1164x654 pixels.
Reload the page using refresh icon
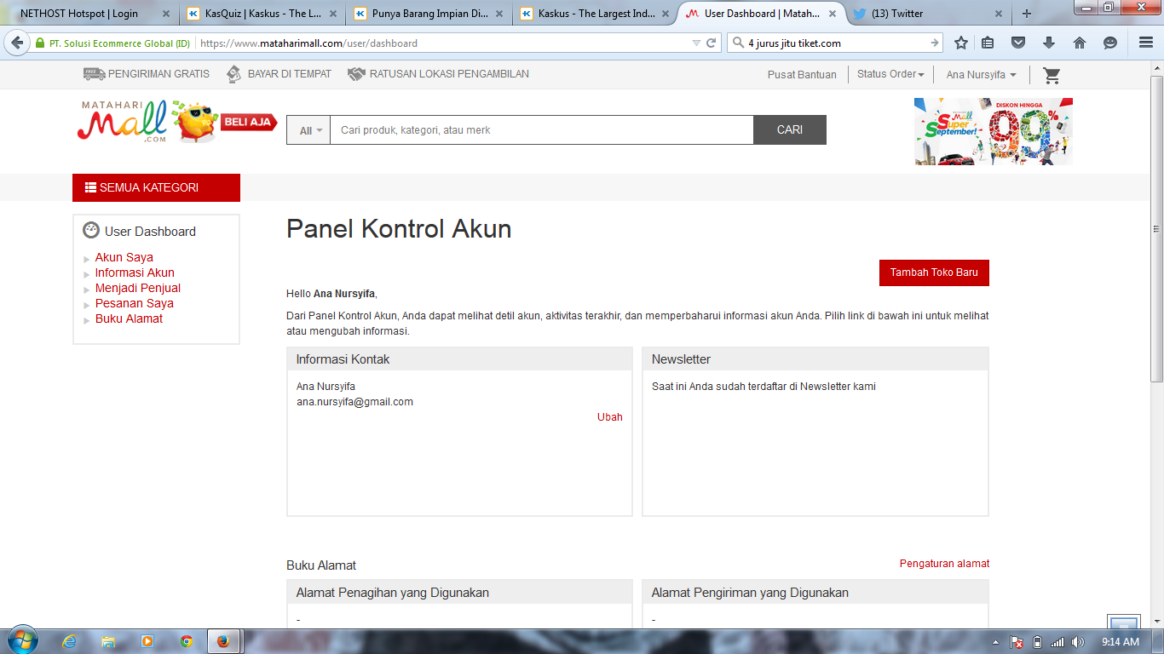(x=711, y=43)
